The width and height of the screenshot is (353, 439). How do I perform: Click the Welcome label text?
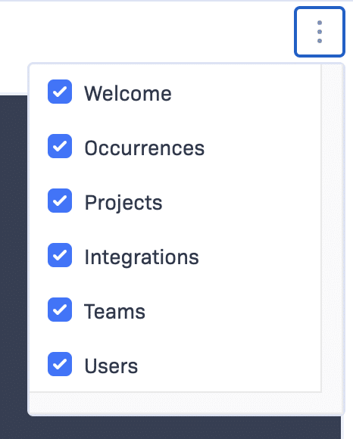pyautogui.click(x=128, y=93)
